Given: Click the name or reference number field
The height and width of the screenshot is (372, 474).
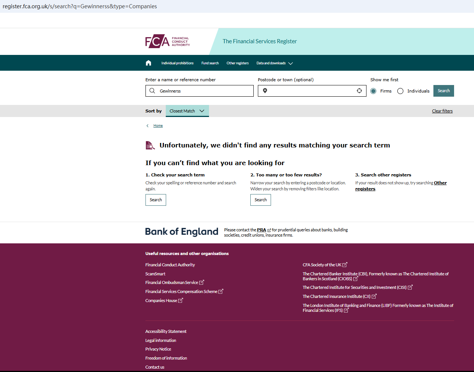Looking at the screenshot, I should [x=200, y=91].
